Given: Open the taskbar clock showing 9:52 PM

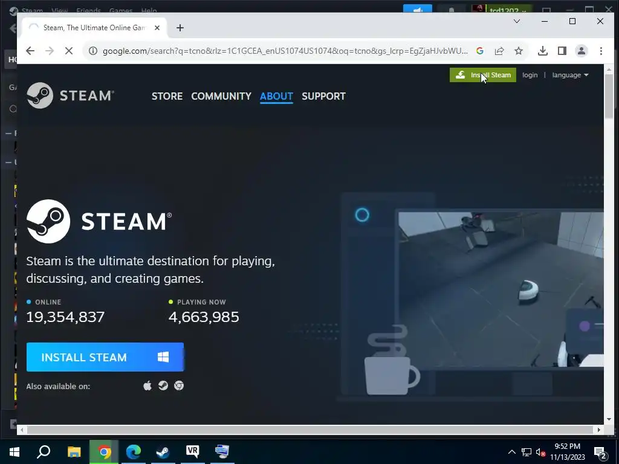Looking at the screenshot, I should 567,452.
